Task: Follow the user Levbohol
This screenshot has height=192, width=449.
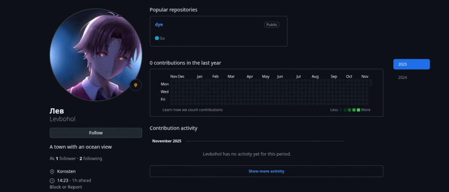Action: coord(96,133)
